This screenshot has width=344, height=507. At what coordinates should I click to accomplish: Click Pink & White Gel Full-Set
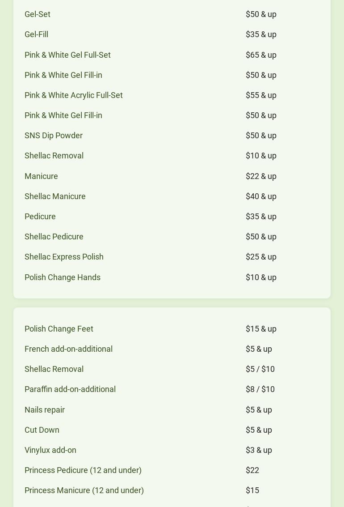67,55
